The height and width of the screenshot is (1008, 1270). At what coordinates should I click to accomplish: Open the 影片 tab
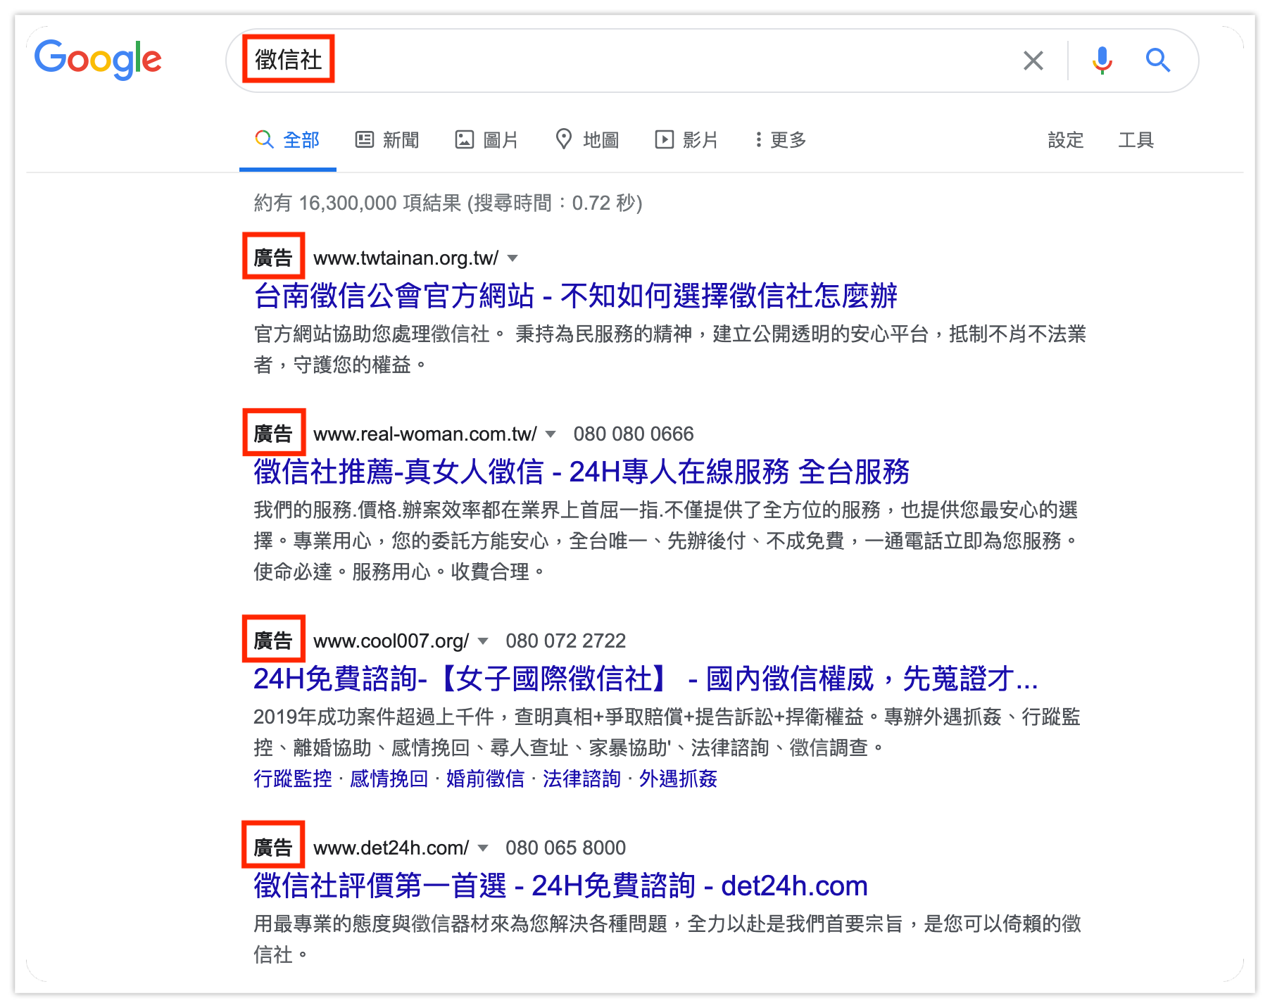[x=686, y=140]
